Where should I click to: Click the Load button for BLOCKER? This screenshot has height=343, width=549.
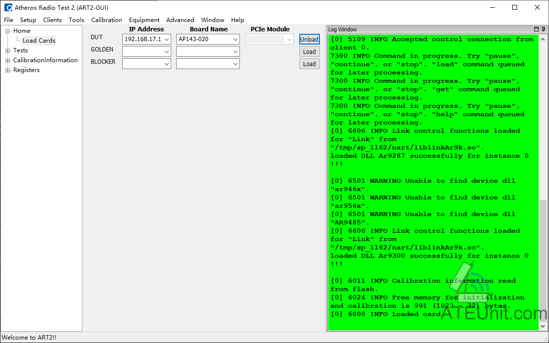309,64
